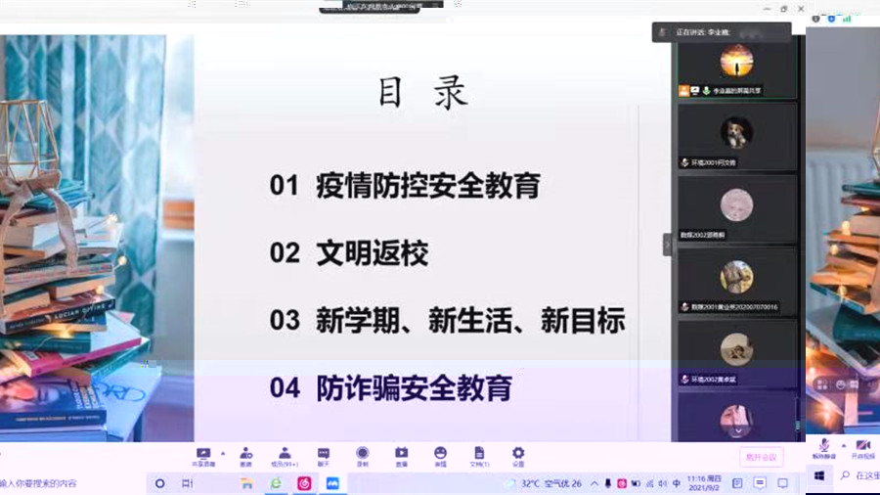Click the meeting info icon at top right
Viewport: 880px width, 495px height.
pos(816,20)
